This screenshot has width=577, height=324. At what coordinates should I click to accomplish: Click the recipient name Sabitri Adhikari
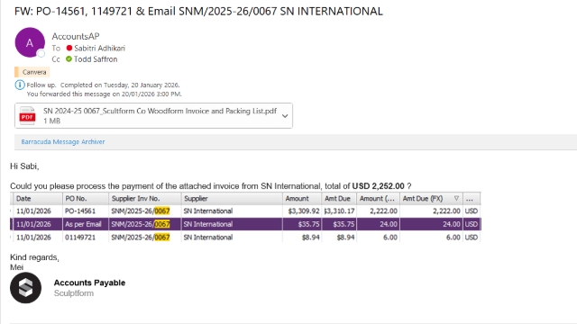pos(100,48)
